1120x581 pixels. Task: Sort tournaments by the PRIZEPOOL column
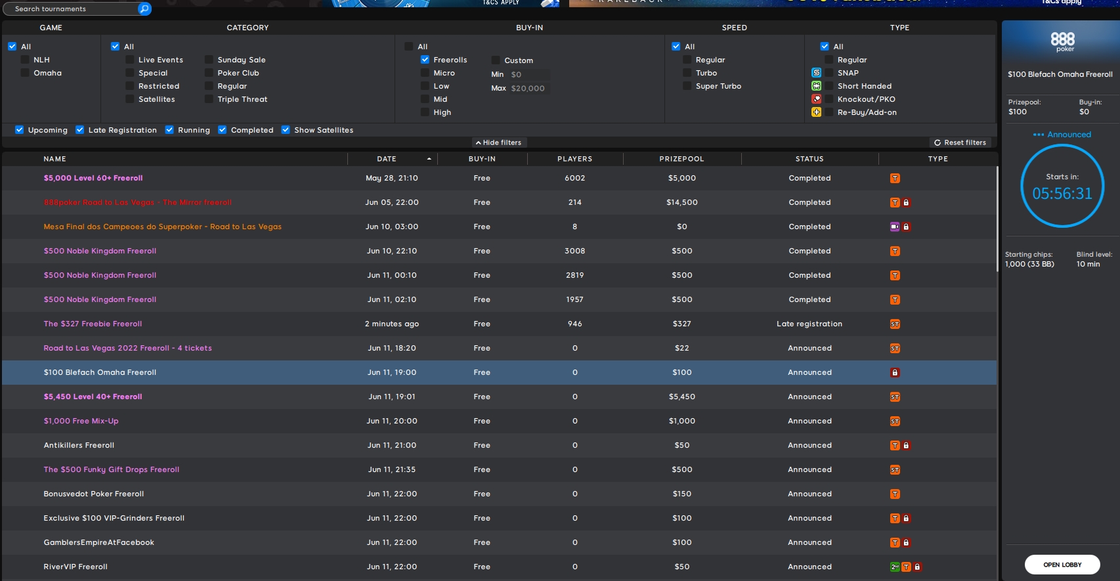click(681, 159)
